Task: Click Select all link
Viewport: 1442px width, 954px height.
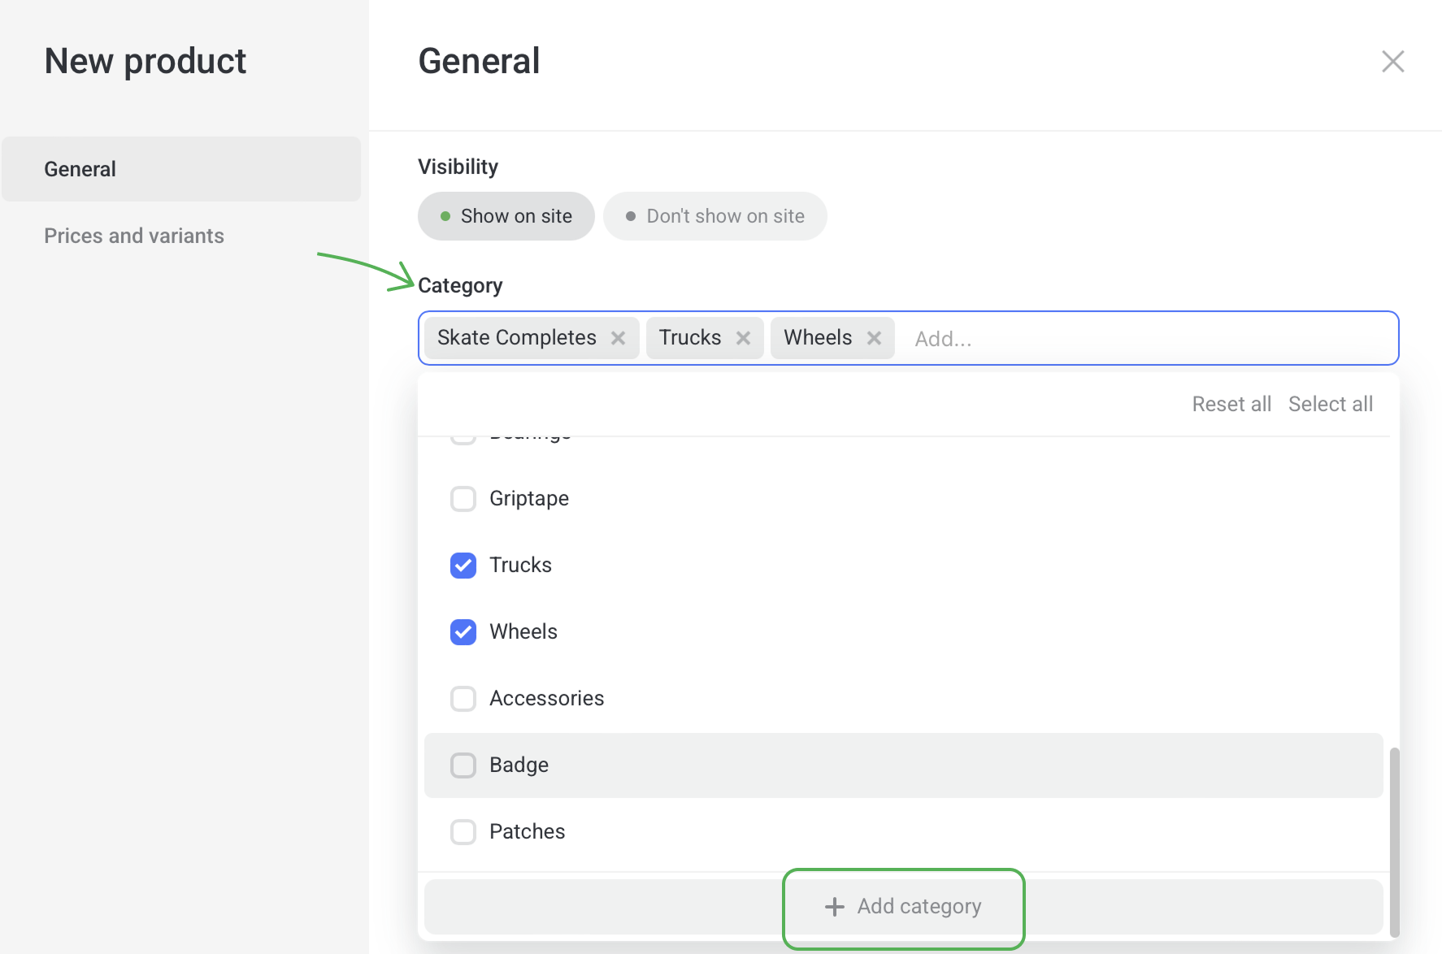Action: (x=1330, y=404)
